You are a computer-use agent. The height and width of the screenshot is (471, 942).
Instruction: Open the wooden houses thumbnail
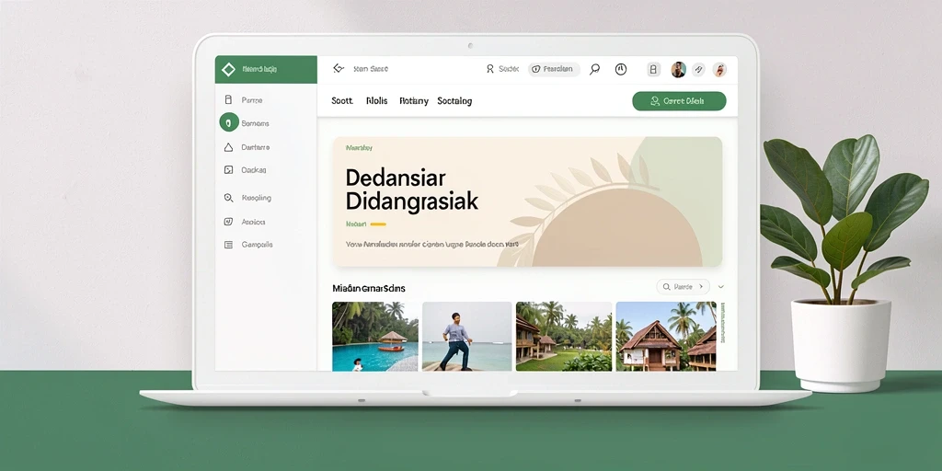(x=666, y=337)
